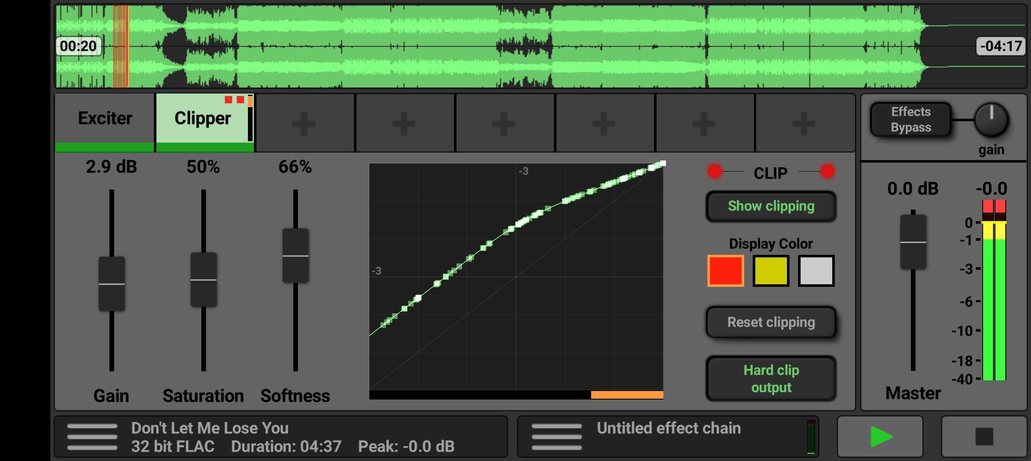Select the Clipper effect tab
Viewport: 1031px width, 461px height.
tap(203, 119)
